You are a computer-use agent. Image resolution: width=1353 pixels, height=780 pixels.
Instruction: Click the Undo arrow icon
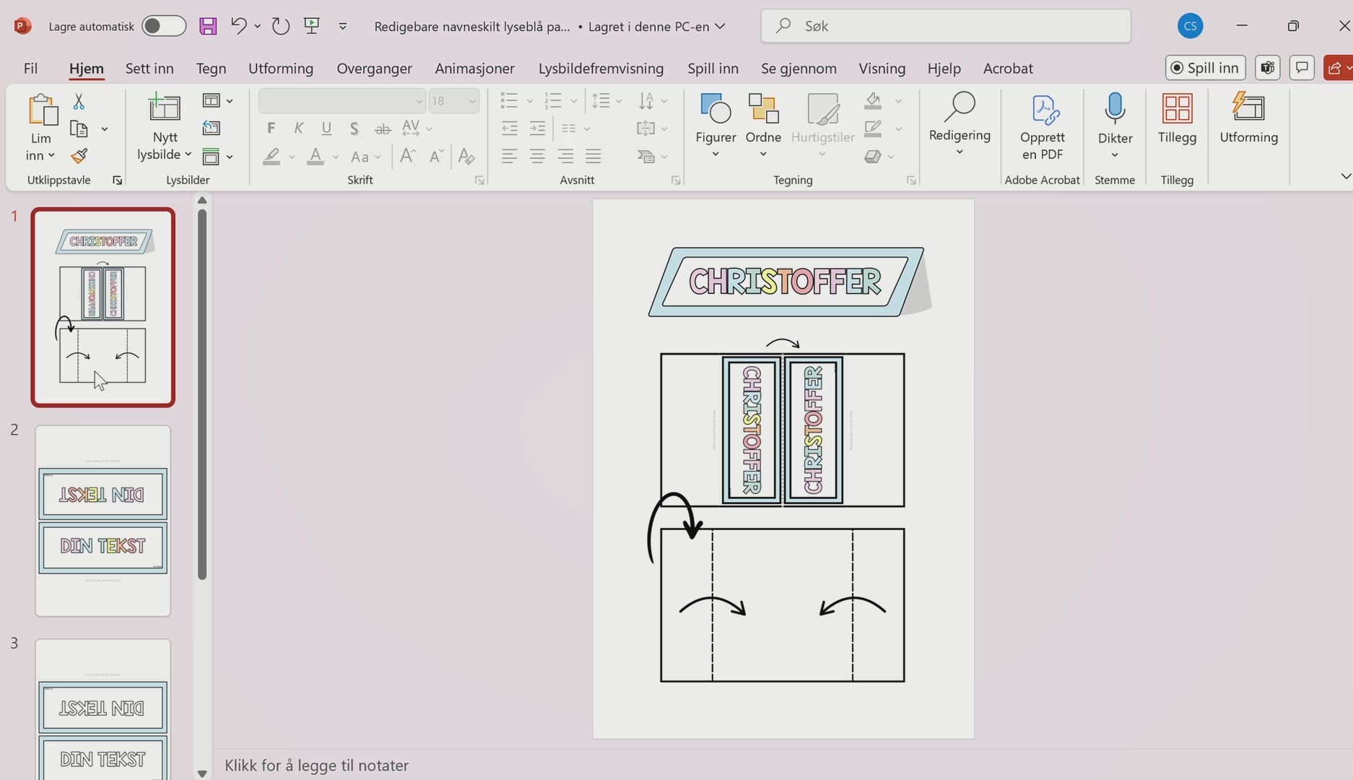click(x=238, y=26)
